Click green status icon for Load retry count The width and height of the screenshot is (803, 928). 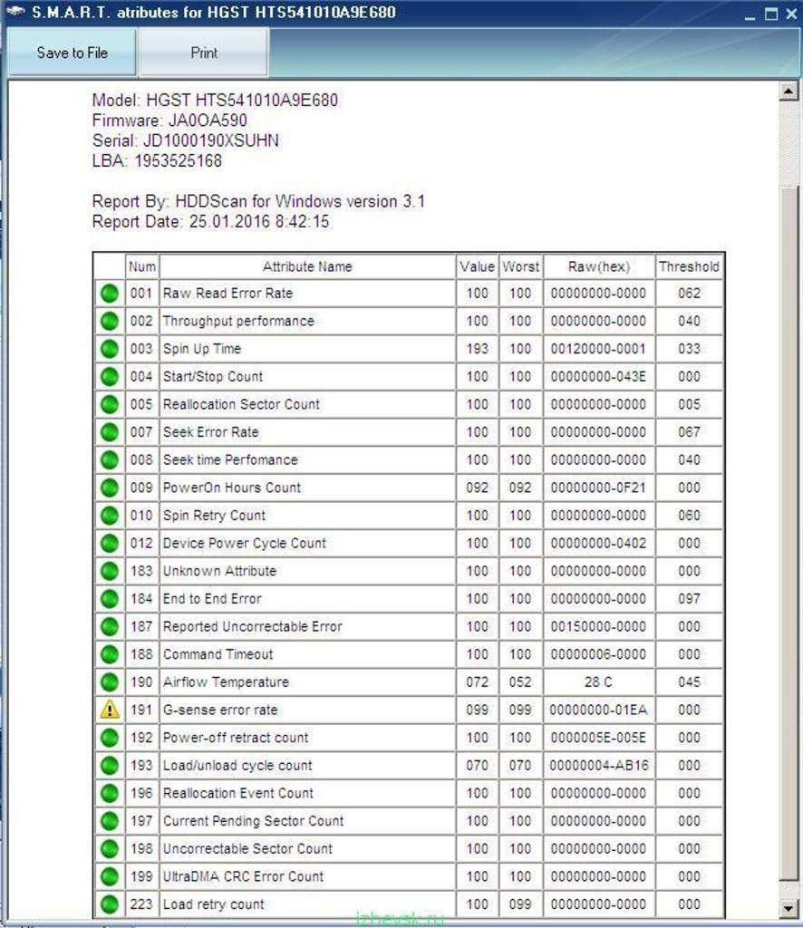pyautogui.click(x=110, y=904)
